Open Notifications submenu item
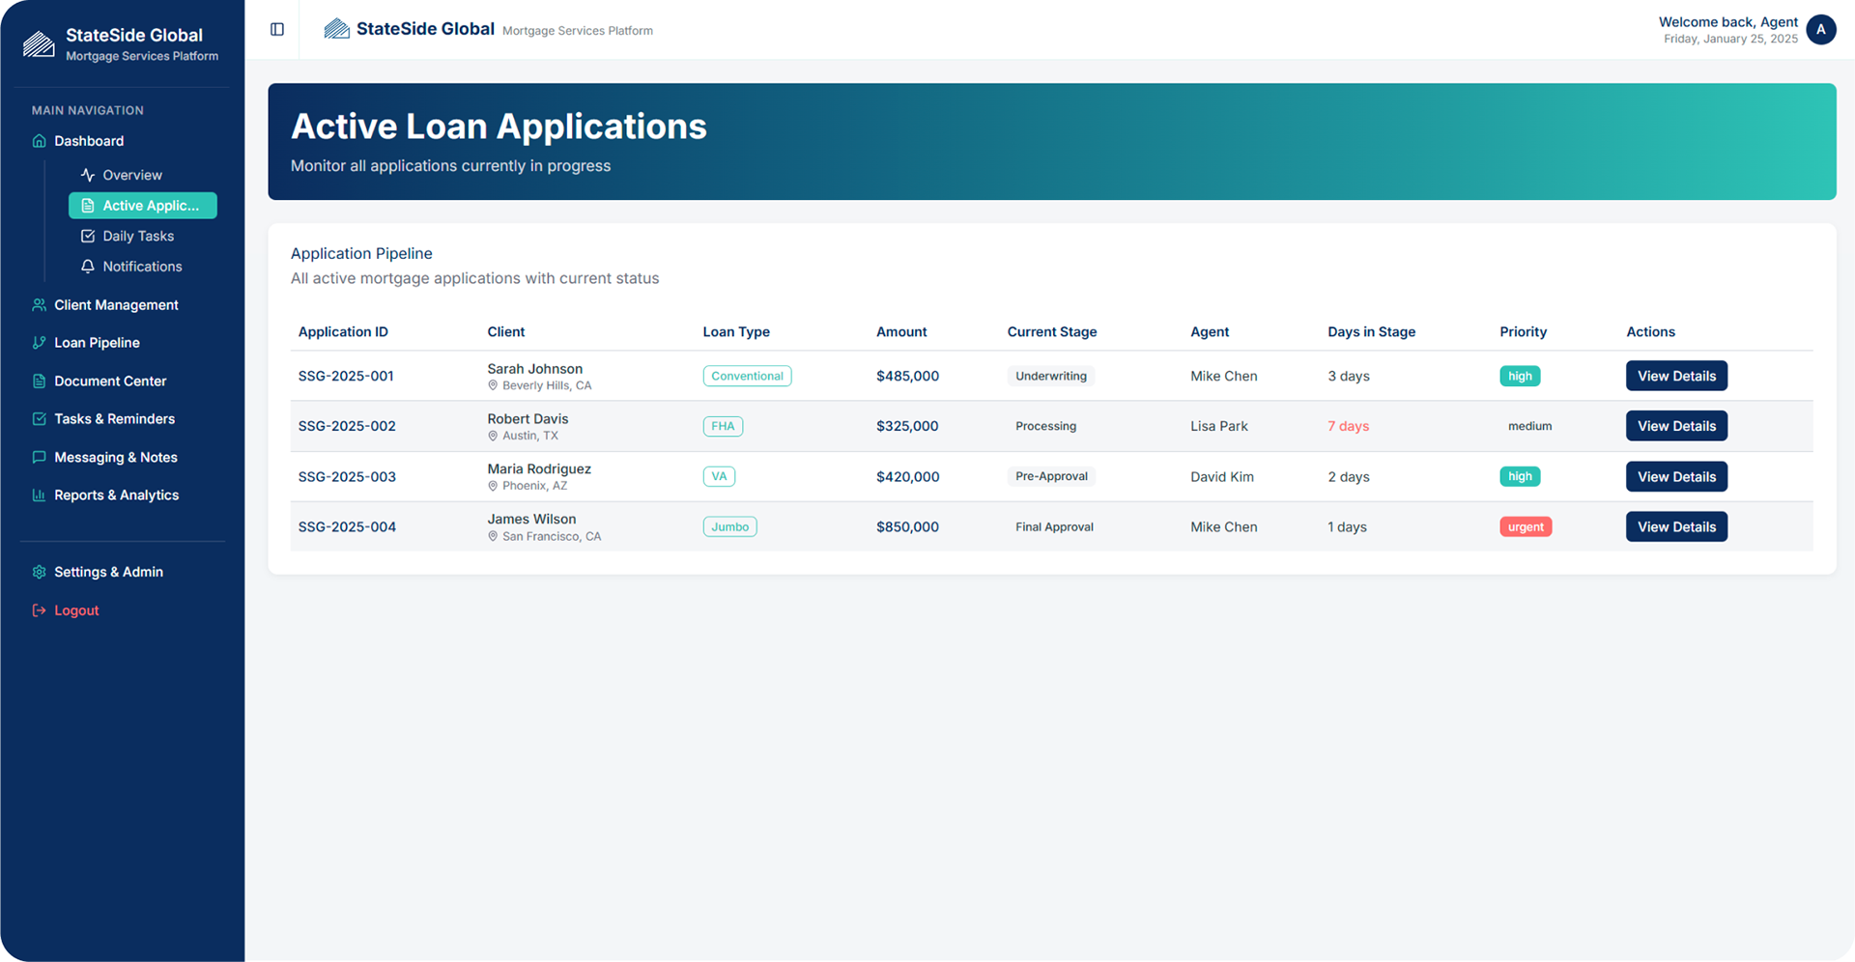This screenshot has height=962, width=1855. pyautogui.click(x=142, y=267)
